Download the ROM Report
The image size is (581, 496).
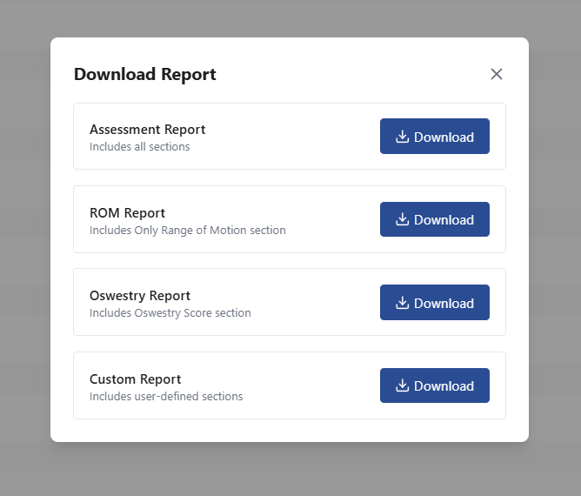tap(435, 219)
